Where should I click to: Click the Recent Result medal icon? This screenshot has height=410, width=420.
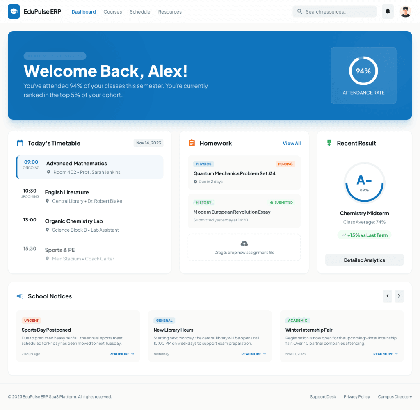pyautogui.click(x=329, y=143)
